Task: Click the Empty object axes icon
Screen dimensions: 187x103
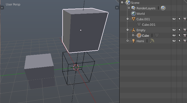Action: click(133, 30)
